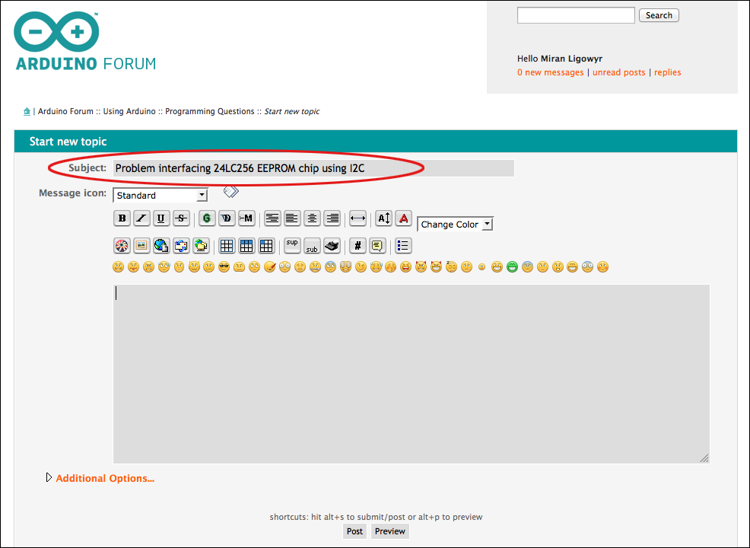Select the red font color icon

[403, 218]
